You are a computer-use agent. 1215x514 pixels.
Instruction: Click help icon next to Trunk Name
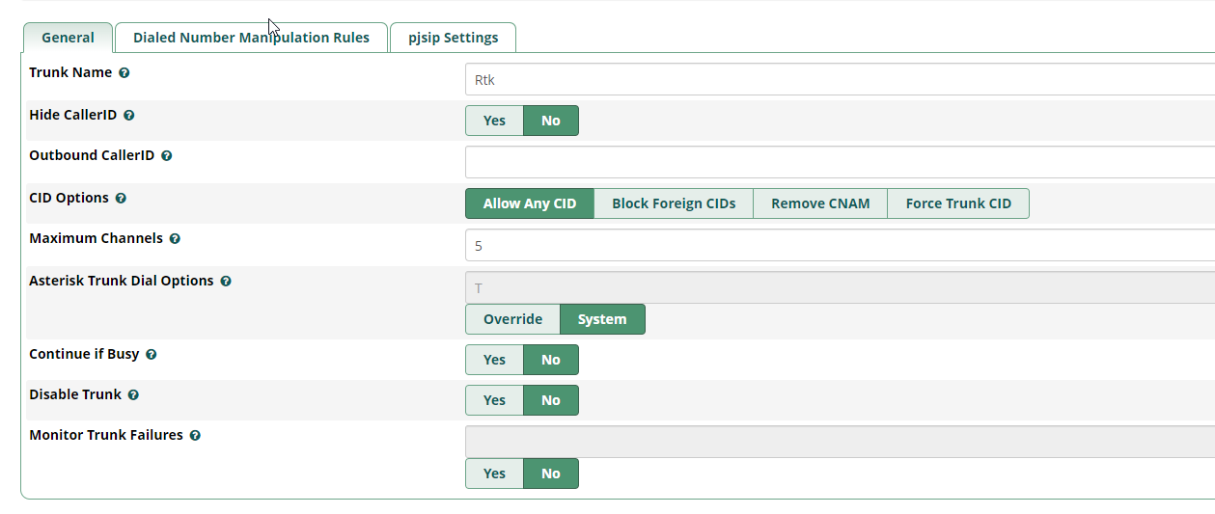124,73
